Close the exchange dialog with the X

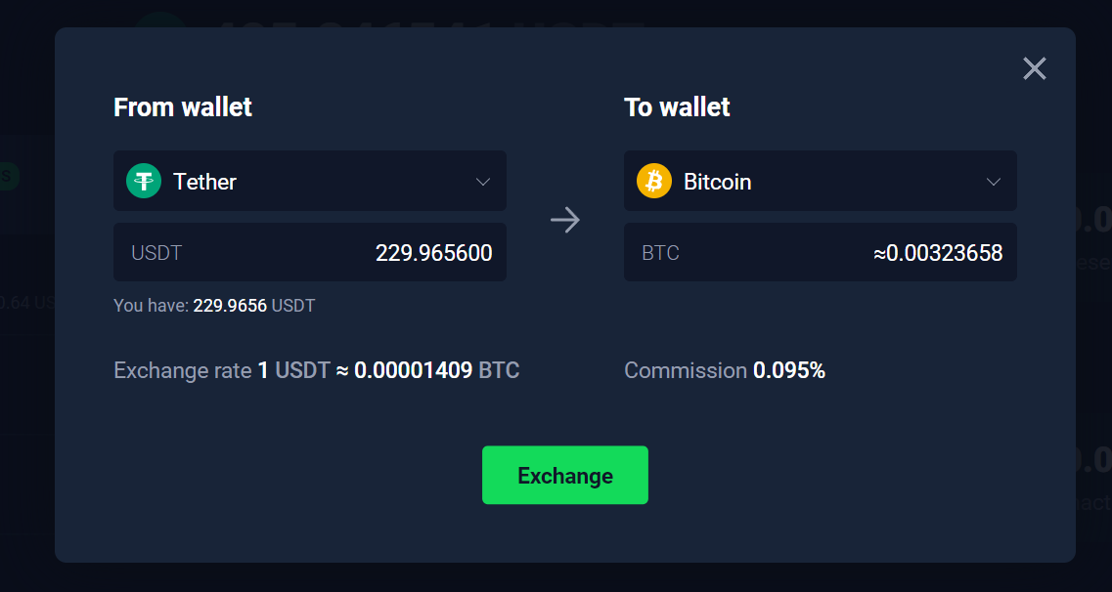click(x=1034, y=68)
